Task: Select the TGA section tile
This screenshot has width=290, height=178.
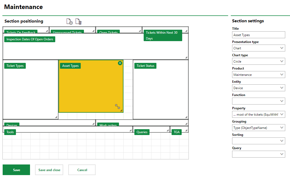Action: click(177, 132)
